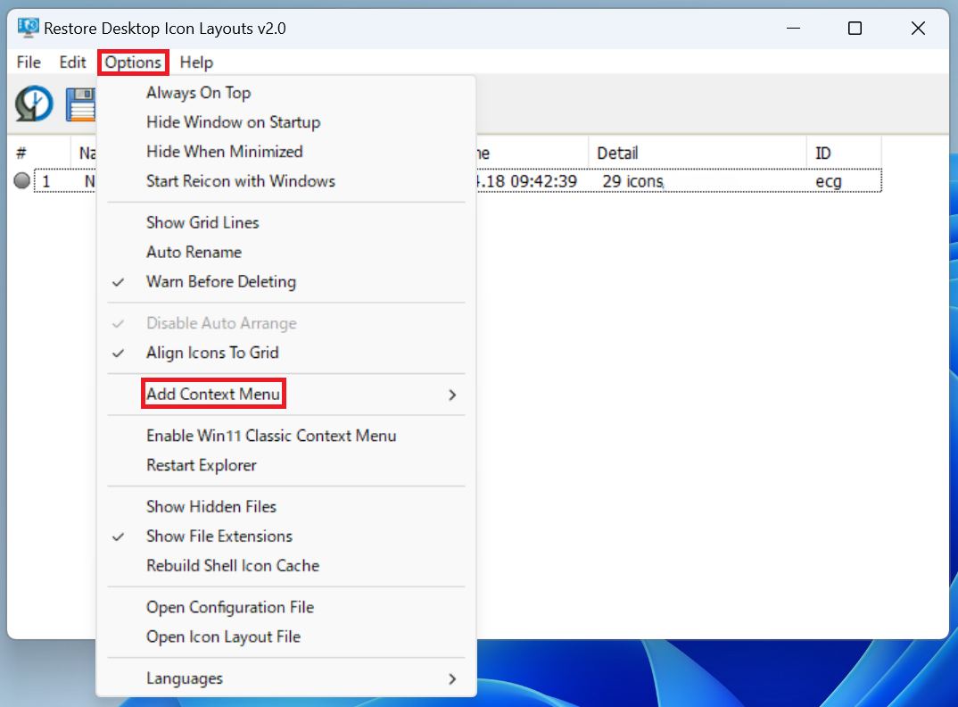
Task: Close the Restore Desktop Icon Layouts window
Action: click(x=918, y=29)
